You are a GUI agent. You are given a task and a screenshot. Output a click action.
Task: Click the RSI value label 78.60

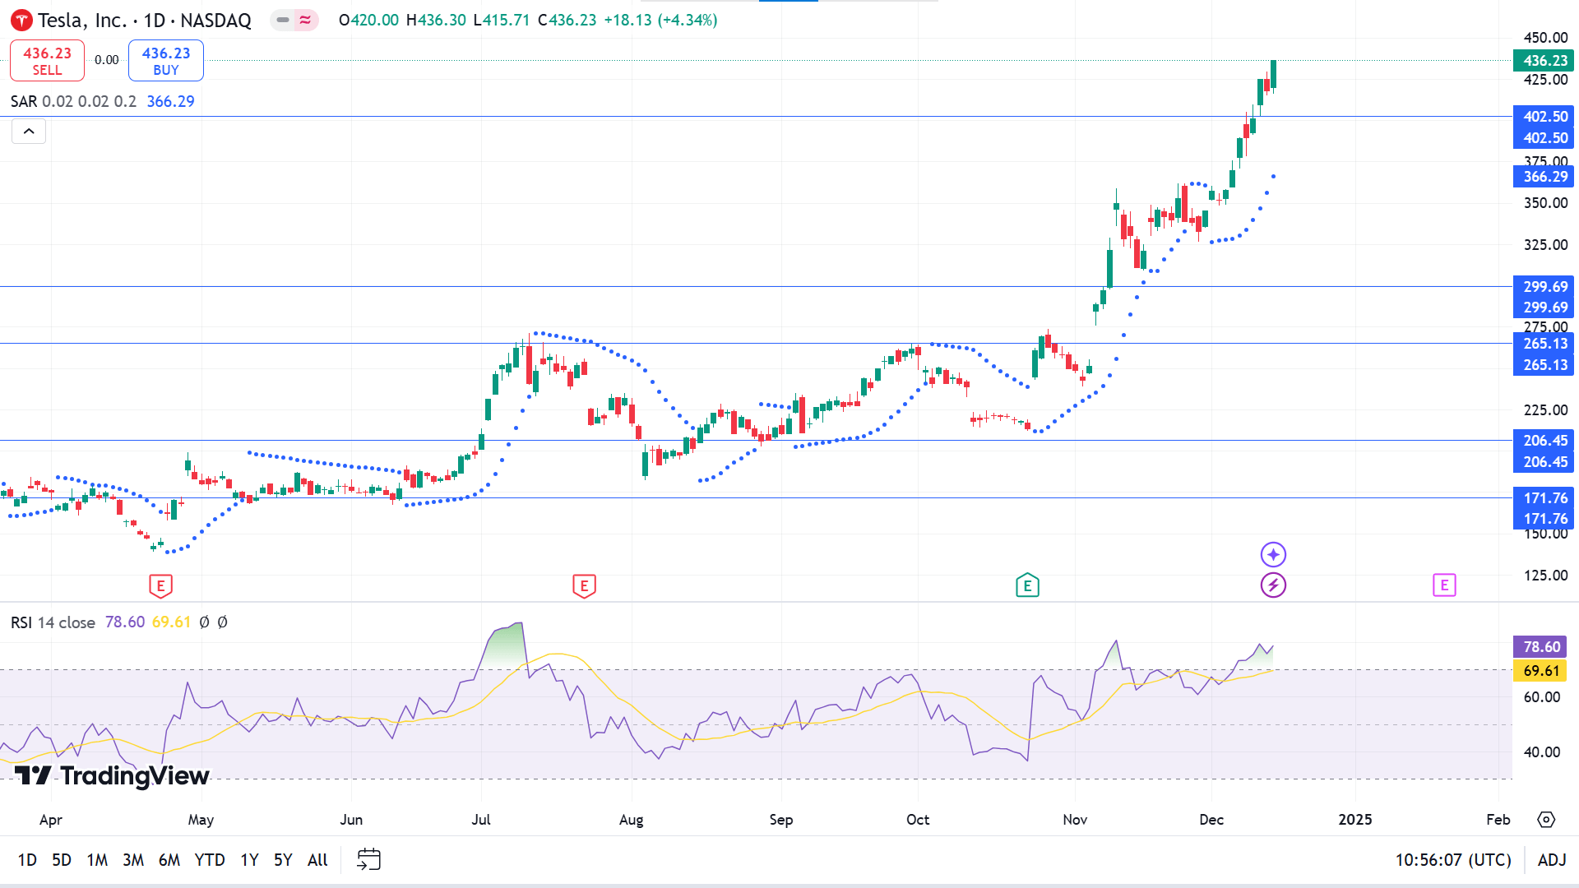(1540, 647)
